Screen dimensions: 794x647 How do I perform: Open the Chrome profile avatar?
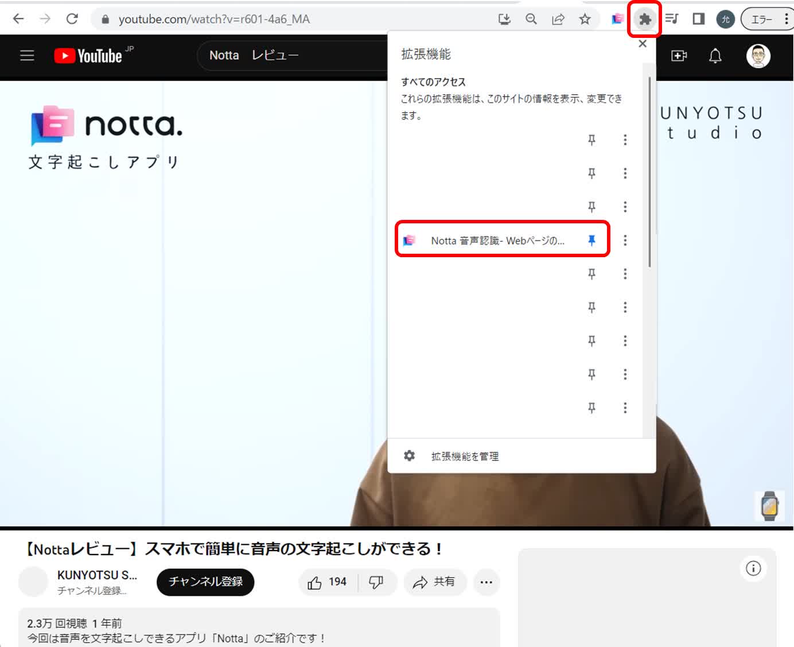[x=725, y=20]
